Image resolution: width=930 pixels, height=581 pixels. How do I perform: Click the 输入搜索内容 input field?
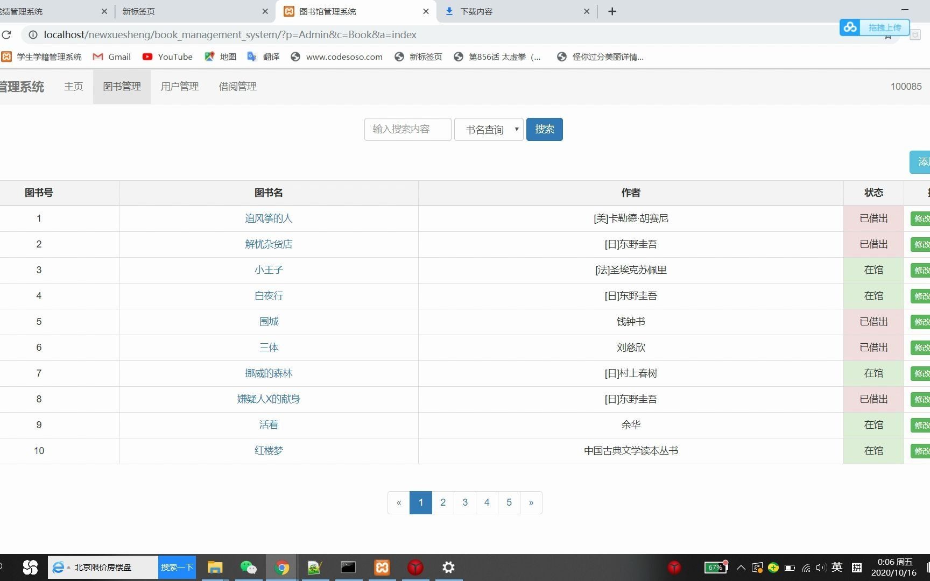[407, 129]
